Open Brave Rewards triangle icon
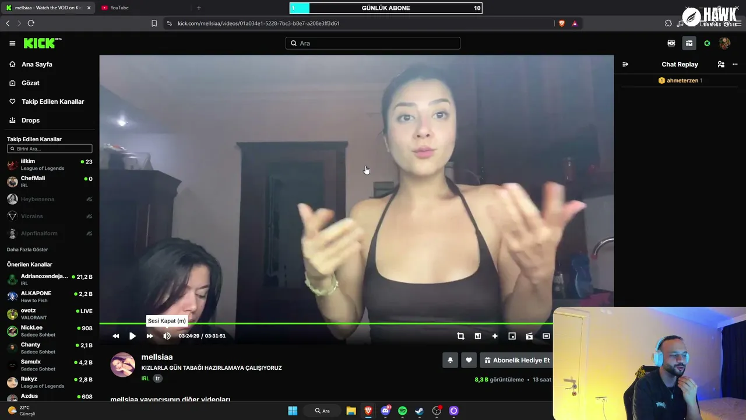746x420 pixels. tap(575, 23)
